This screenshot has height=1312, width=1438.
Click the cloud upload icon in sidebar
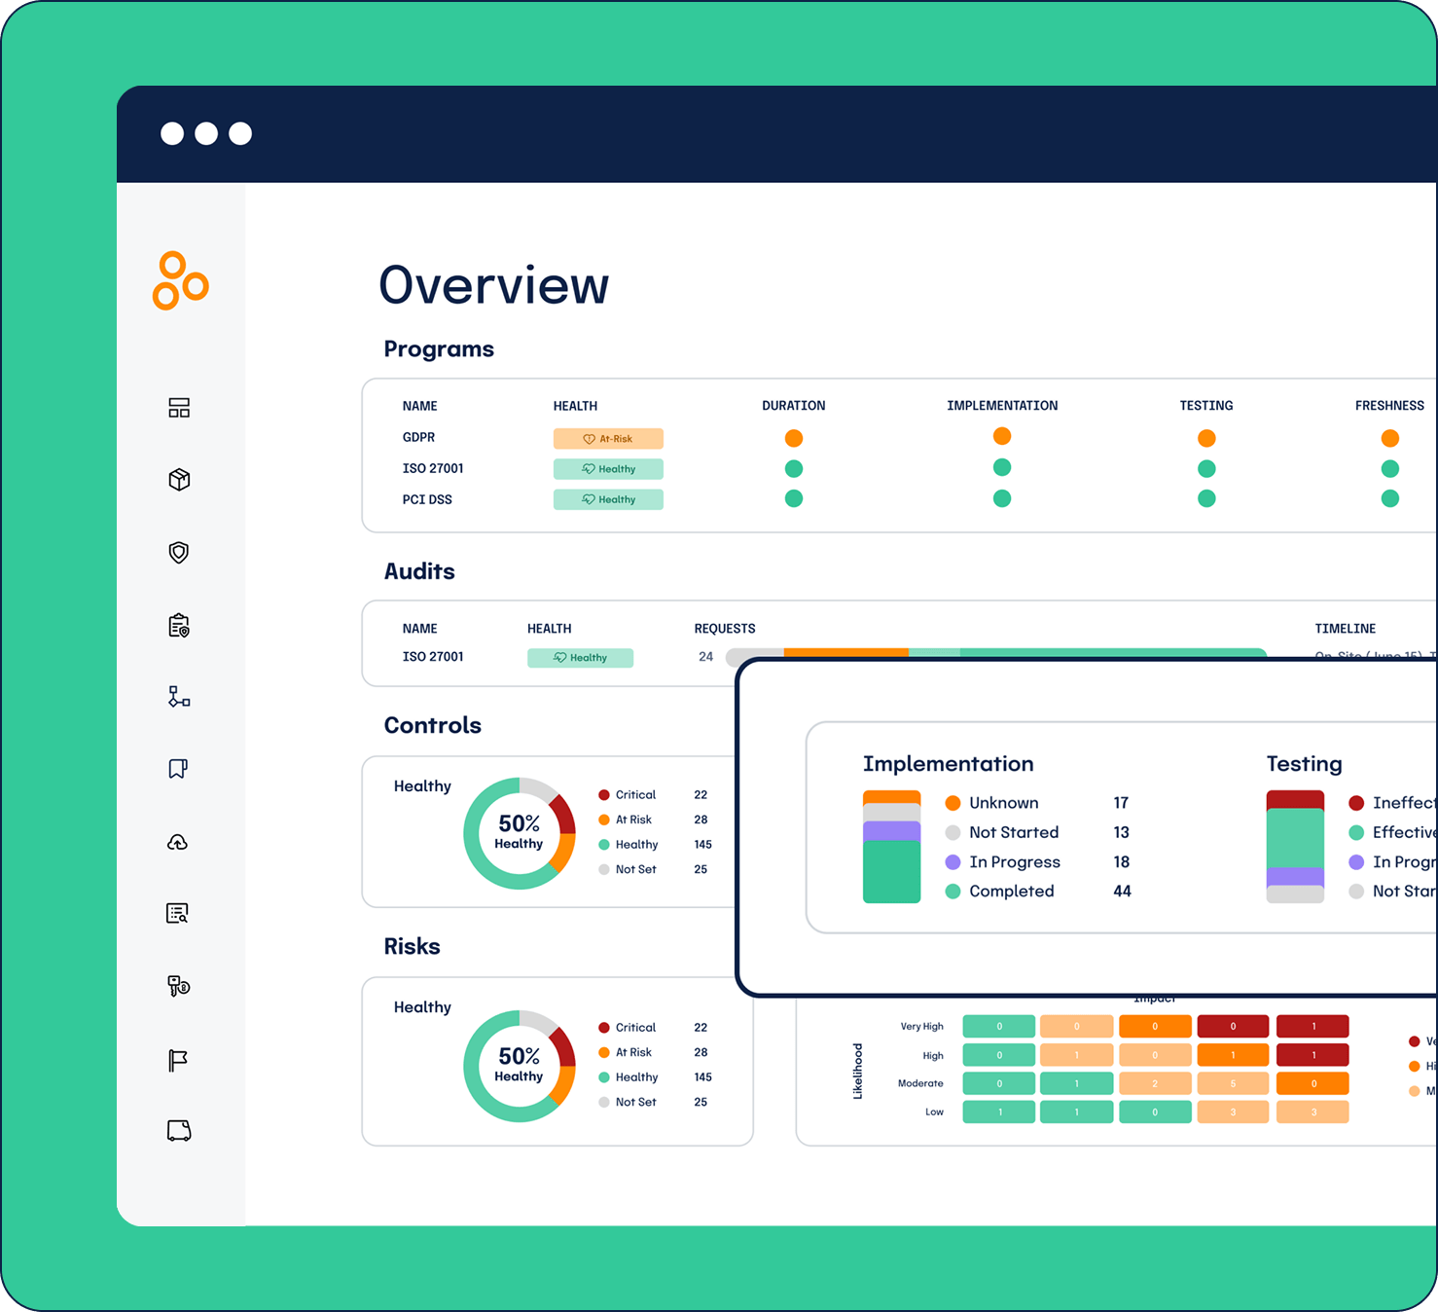click(178, 842)
